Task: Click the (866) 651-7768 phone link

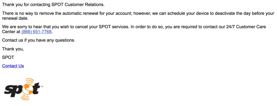Action: pyautogui.click(x=37, y=32)
